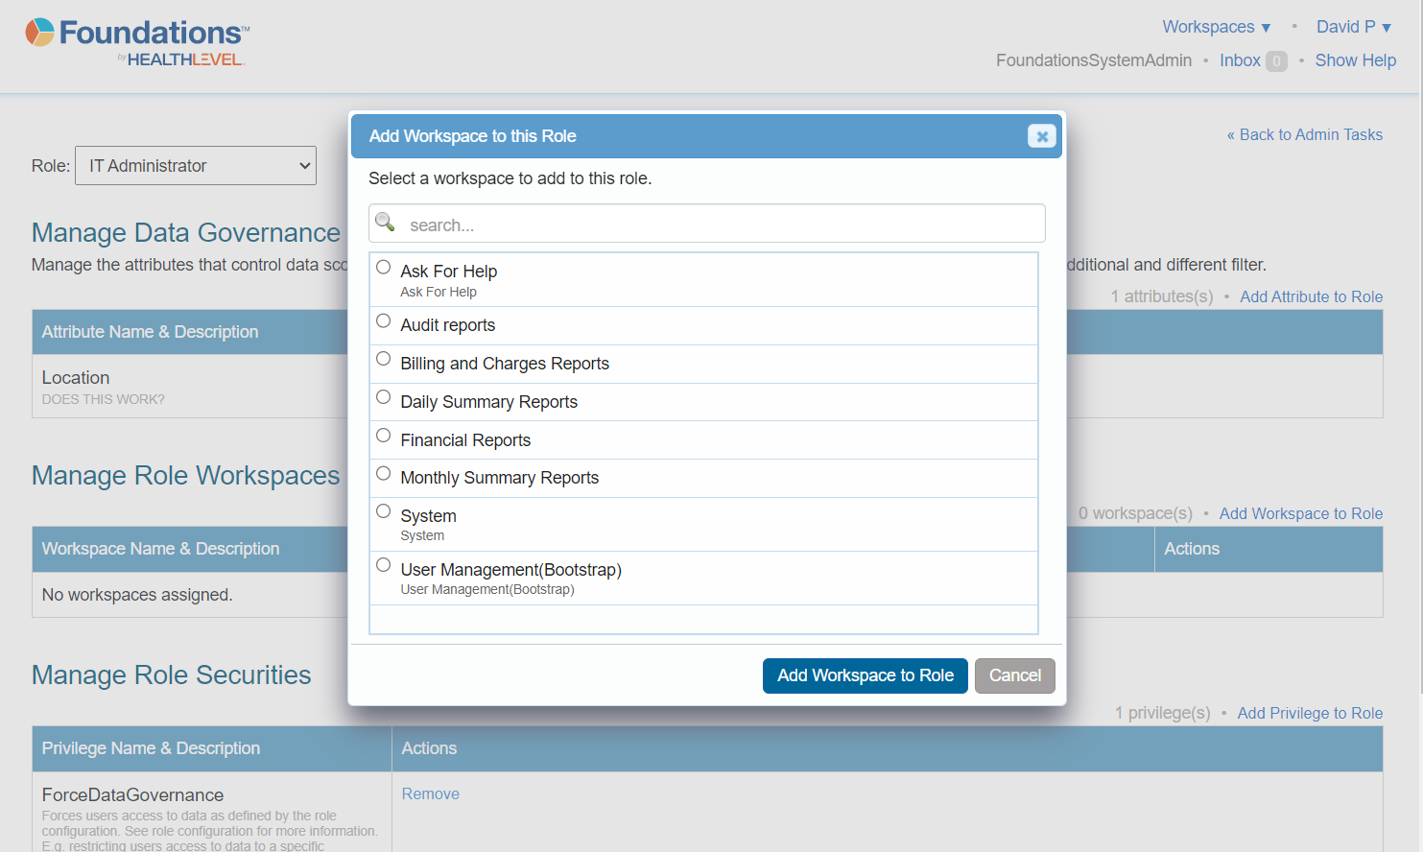1423x852 pixels.
Task: Open the David P user menu
Action: [x=1353, y=27]
